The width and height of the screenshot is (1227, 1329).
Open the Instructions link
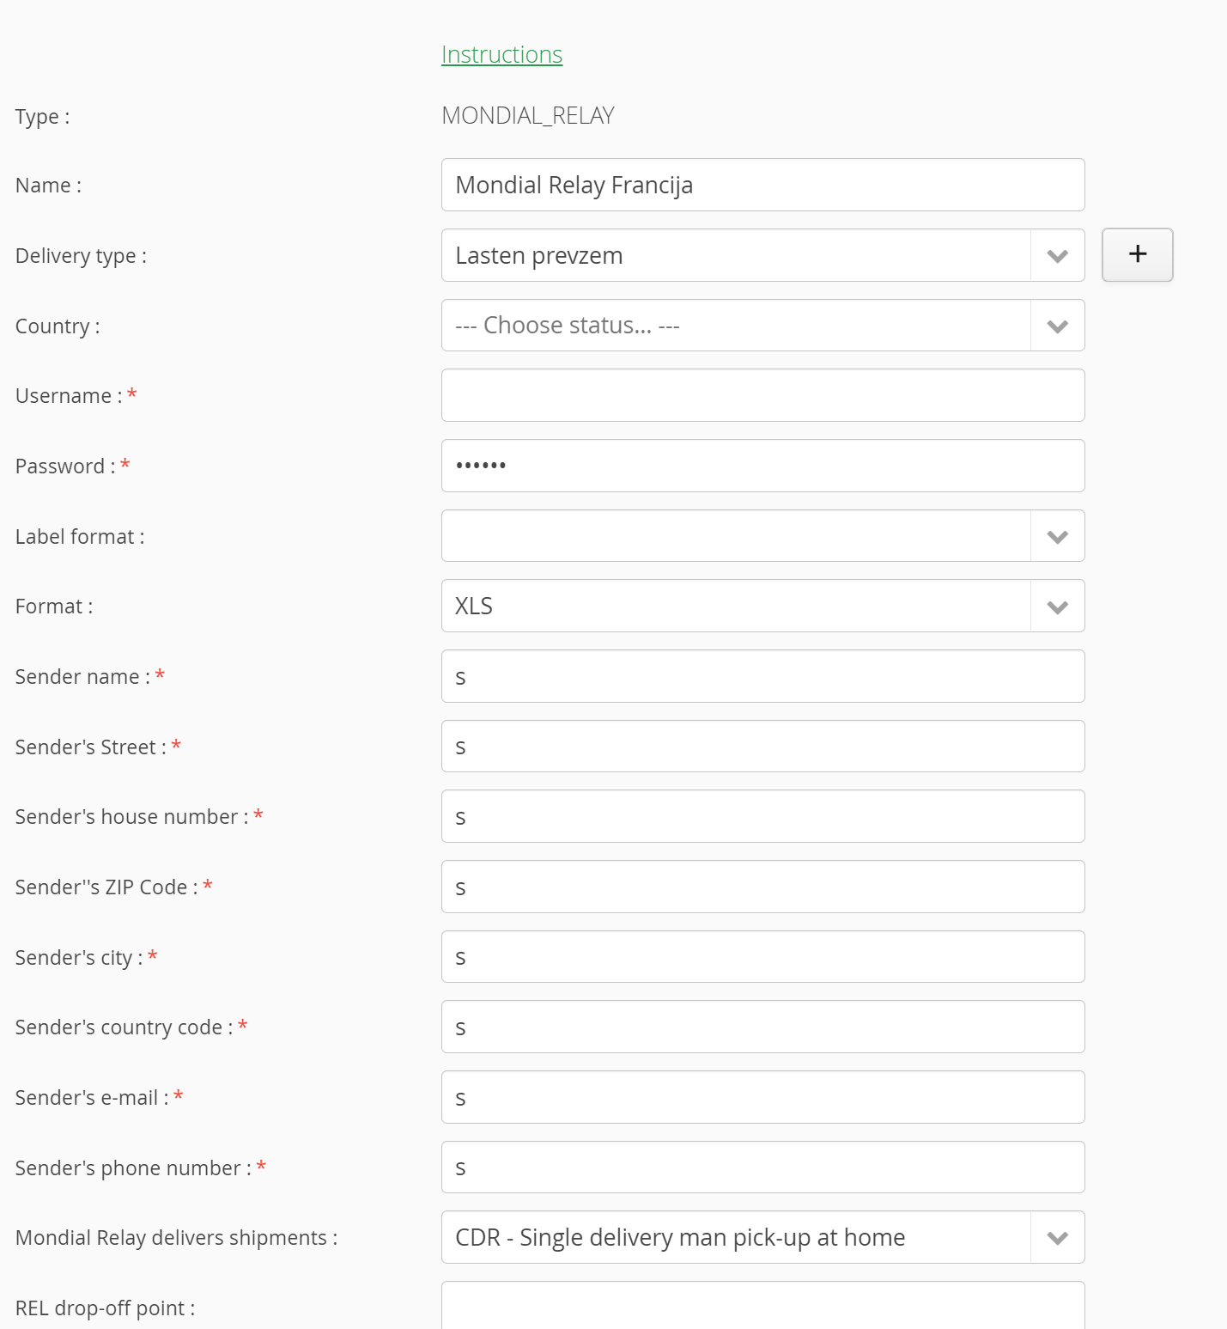(x=501, y=55)
